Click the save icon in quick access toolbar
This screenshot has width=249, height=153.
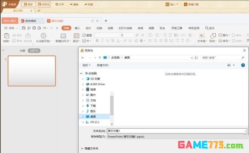24,28
